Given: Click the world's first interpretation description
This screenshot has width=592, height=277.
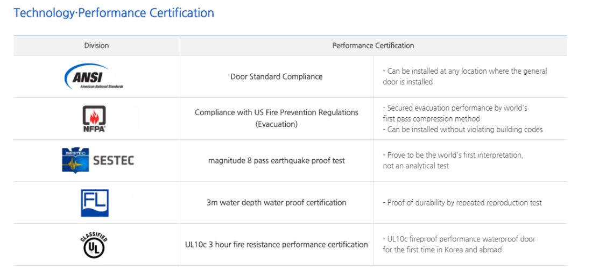Looking at the screenshot, I should point(453,160).
